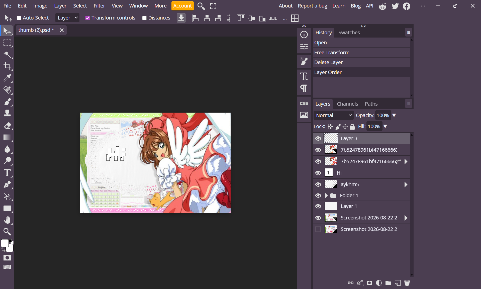Select the Crop tool
The height and width of the screenshot is (289, 481).
[7, 66]
